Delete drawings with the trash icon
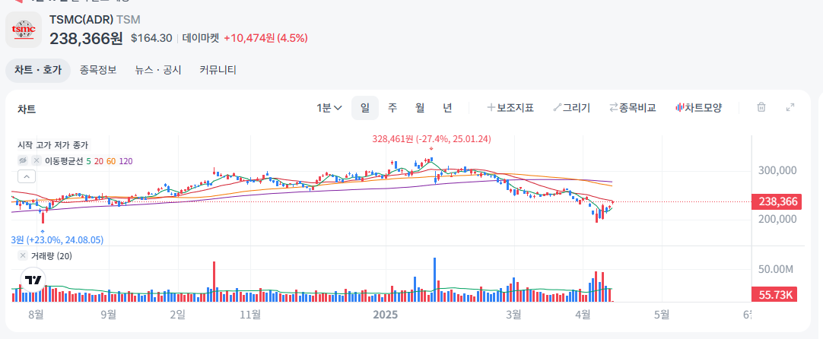Image resolution: width=823 pixels, height=339 pixels. click(x=761, y=108)
